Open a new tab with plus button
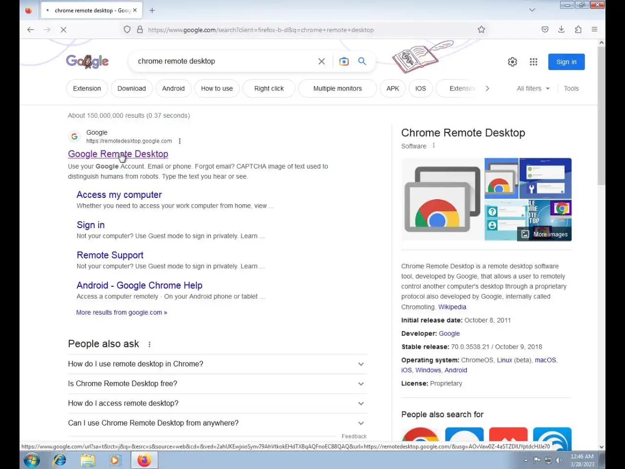 [152, 10]
